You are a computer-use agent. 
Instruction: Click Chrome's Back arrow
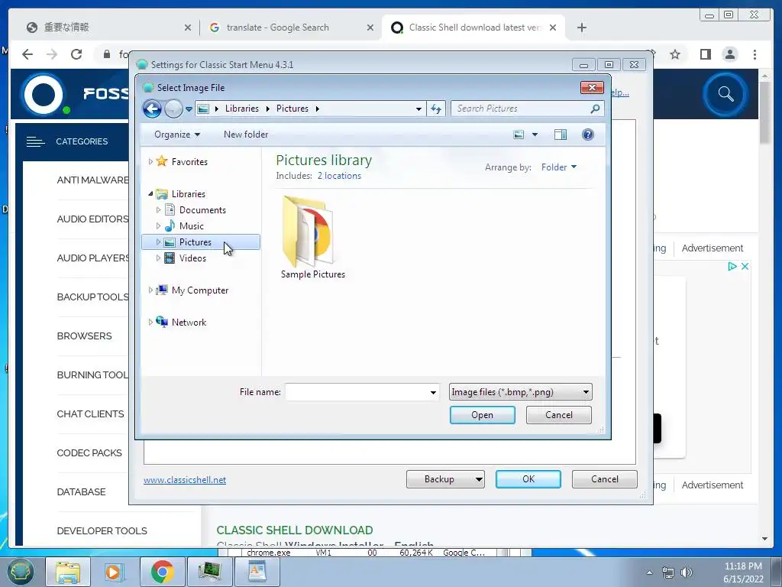coord(27,54)
